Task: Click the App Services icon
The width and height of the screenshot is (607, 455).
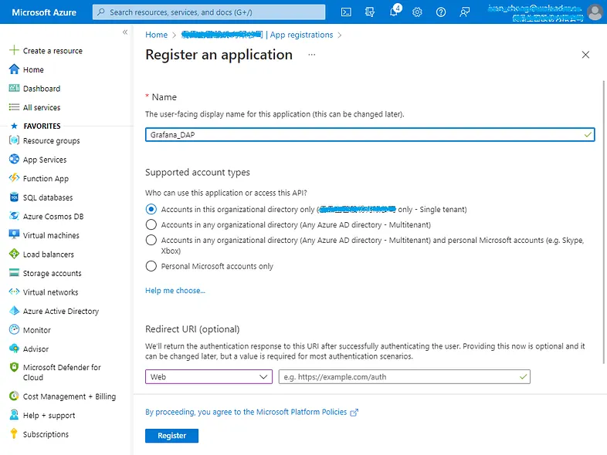Action: [x=14, y=160]
